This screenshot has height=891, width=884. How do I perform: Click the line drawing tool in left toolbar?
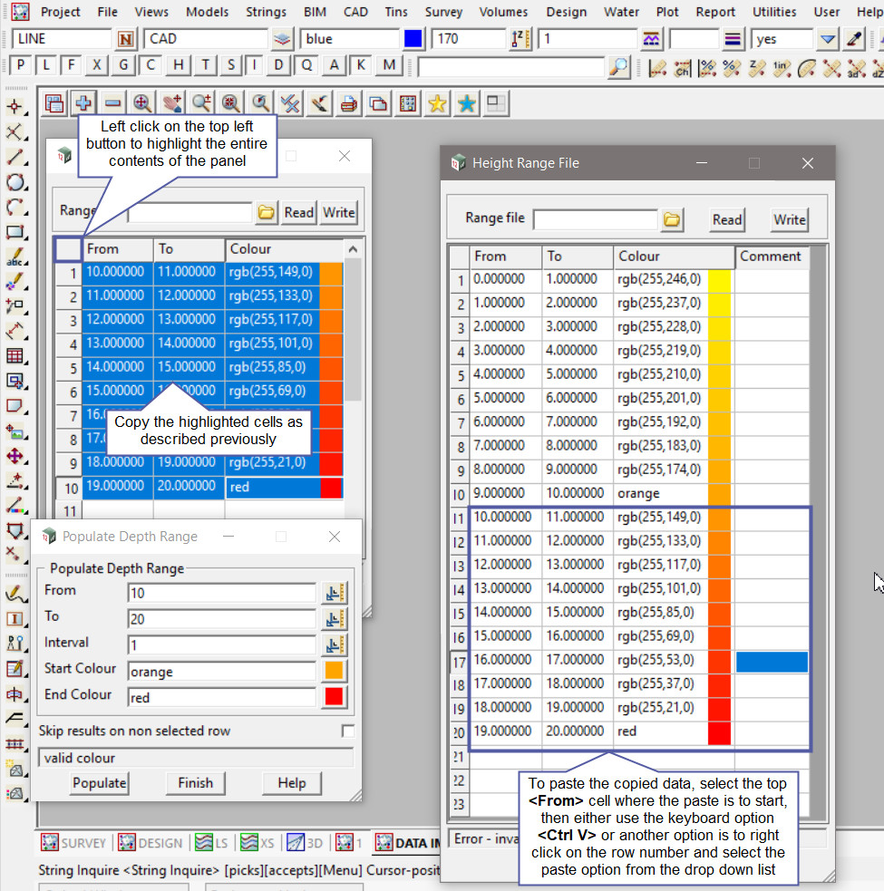[x=15, y=157]
